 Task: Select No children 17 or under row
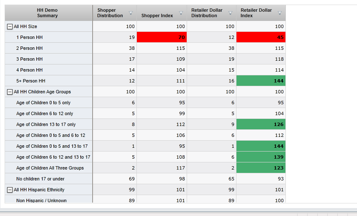tap(40, 179)
